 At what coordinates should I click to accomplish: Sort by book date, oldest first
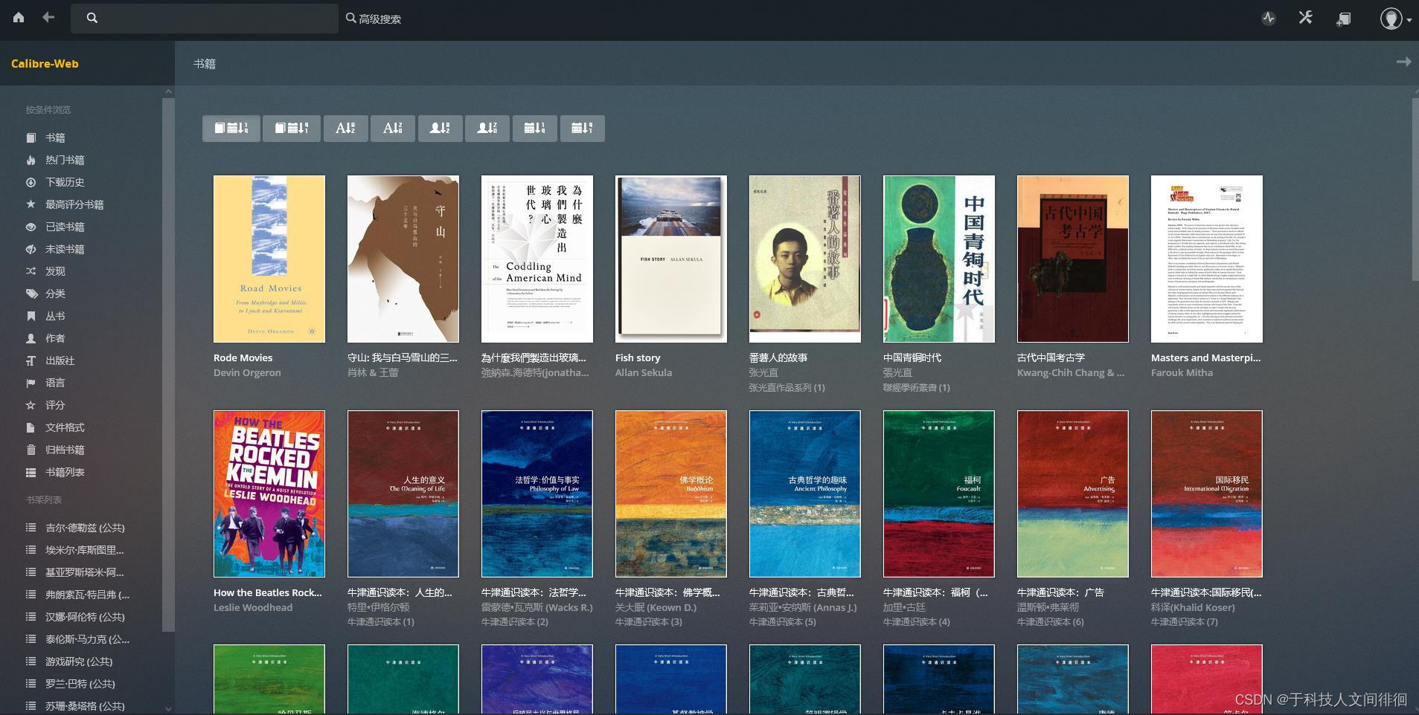[x=291, y=129]
